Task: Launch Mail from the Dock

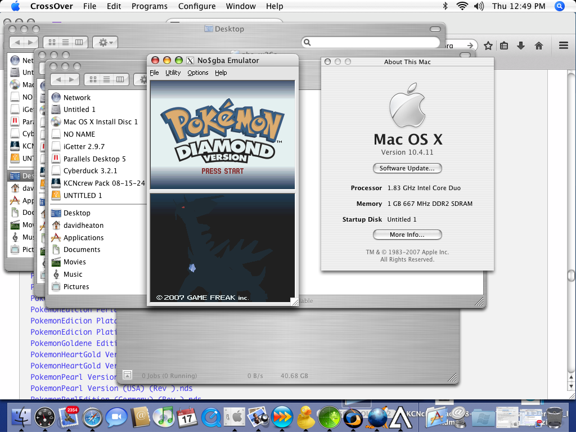Action: pos(69,418)
